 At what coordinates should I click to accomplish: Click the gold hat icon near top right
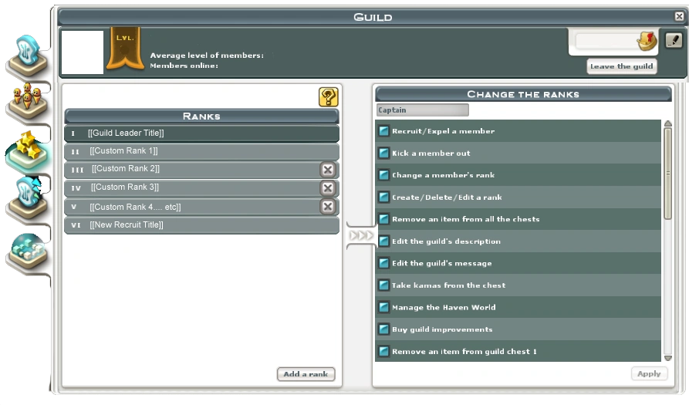[x=647, y=42]
